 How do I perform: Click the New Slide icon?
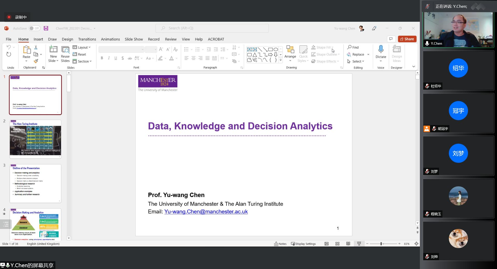[53, 49]
